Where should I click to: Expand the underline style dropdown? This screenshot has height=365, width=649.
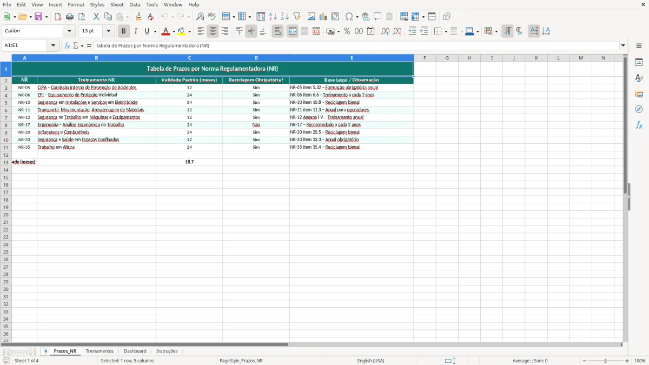(x=155, y=31)
